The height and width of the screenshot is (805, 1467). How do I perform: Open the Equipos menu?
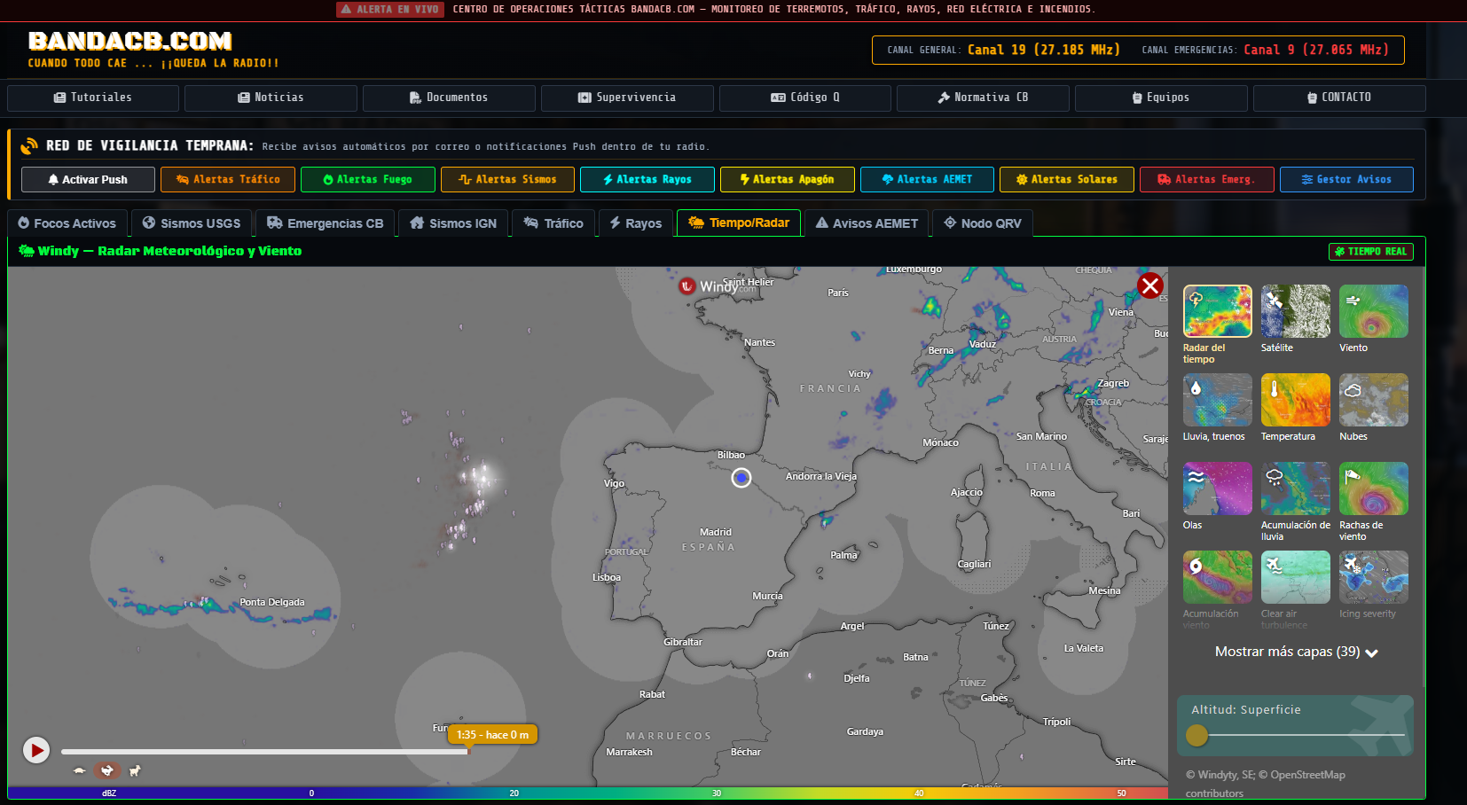pos(1161,98)
